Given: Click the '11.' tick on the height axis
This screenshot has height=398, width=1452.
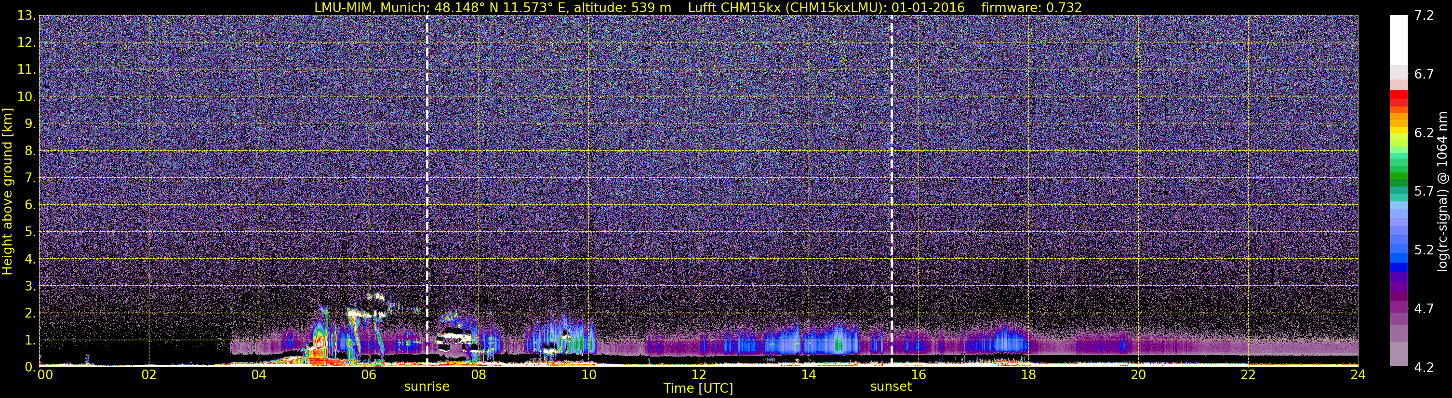Looking at the screenshot, I should tap(27, 69).
